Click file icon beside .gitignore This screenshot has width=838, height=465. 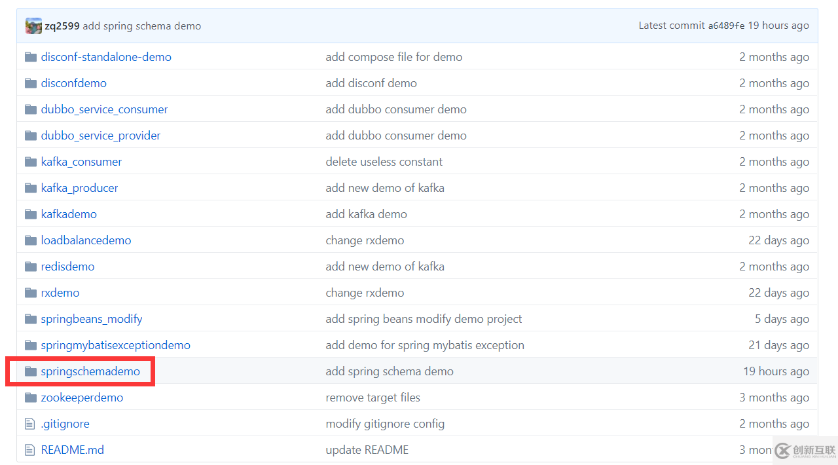pyautogui.click(x=29, y=424)
